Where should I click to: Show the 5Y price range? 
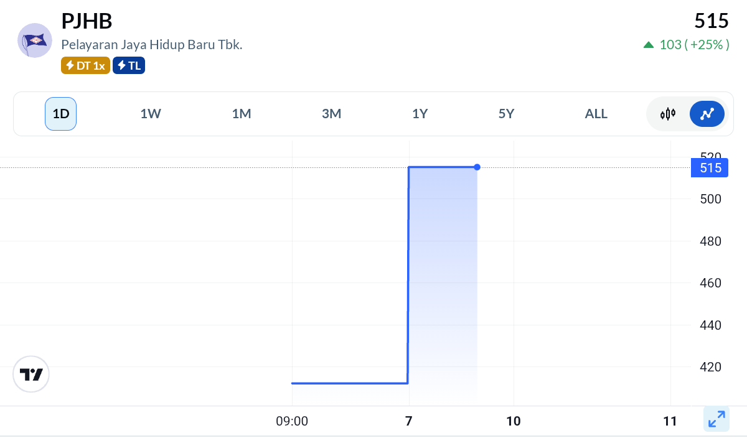[x=507, y=114]
